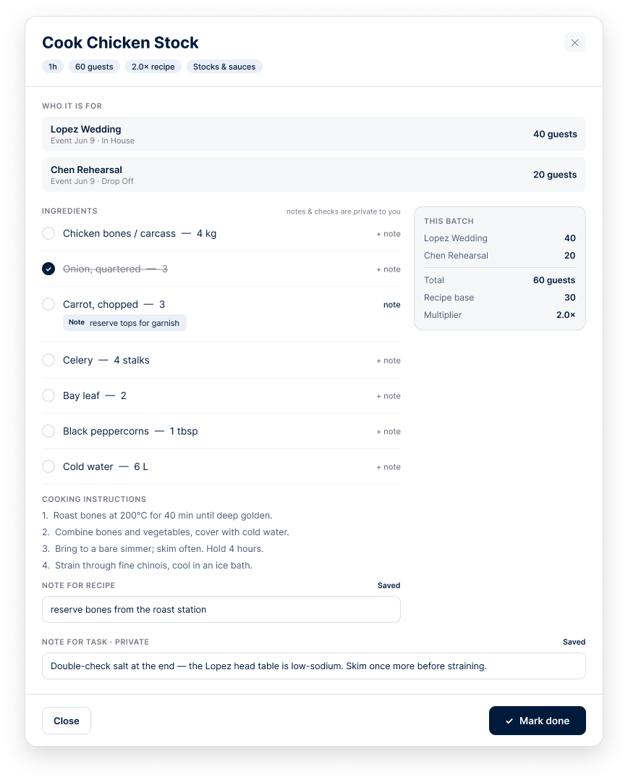
Task: Check off Chicken bones / carcass ingredient
Action: click(48, 233)
